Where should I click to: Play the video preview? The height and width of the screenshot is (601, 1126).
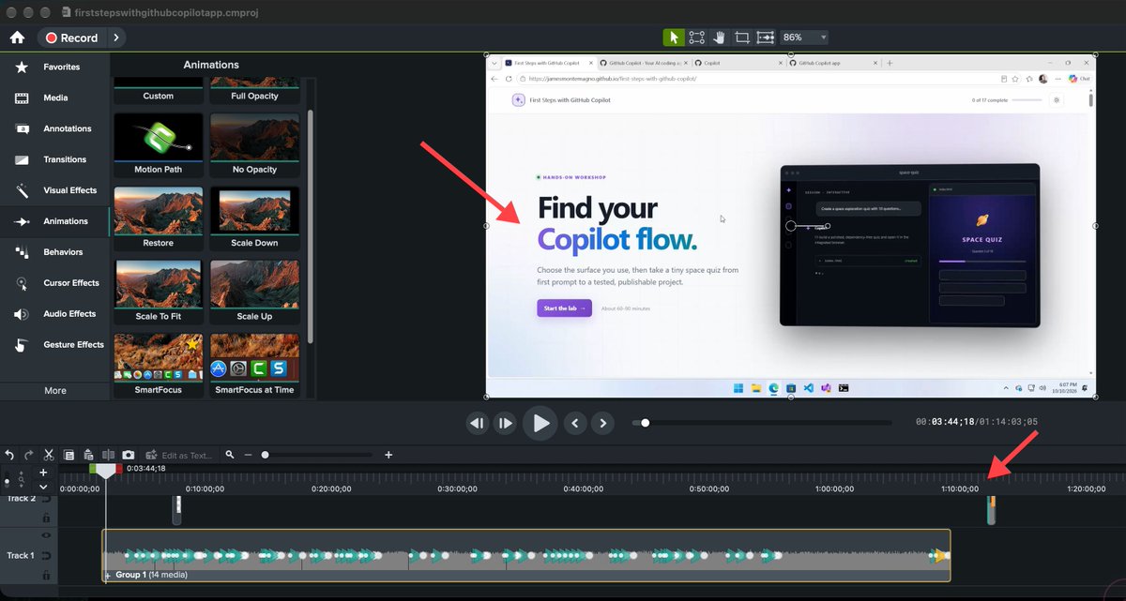click(x=540, y=423)
